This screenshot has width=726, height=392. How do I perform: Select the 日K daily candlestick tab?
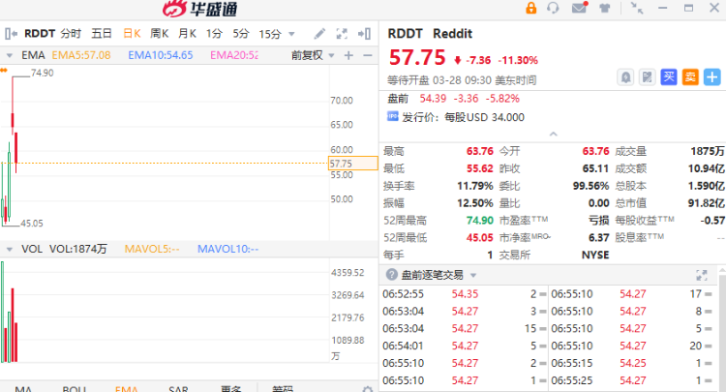click(x=132, y=33)
